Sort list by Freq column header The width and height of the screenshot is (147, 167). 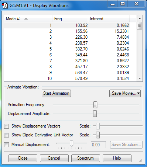tap(70, 19)
